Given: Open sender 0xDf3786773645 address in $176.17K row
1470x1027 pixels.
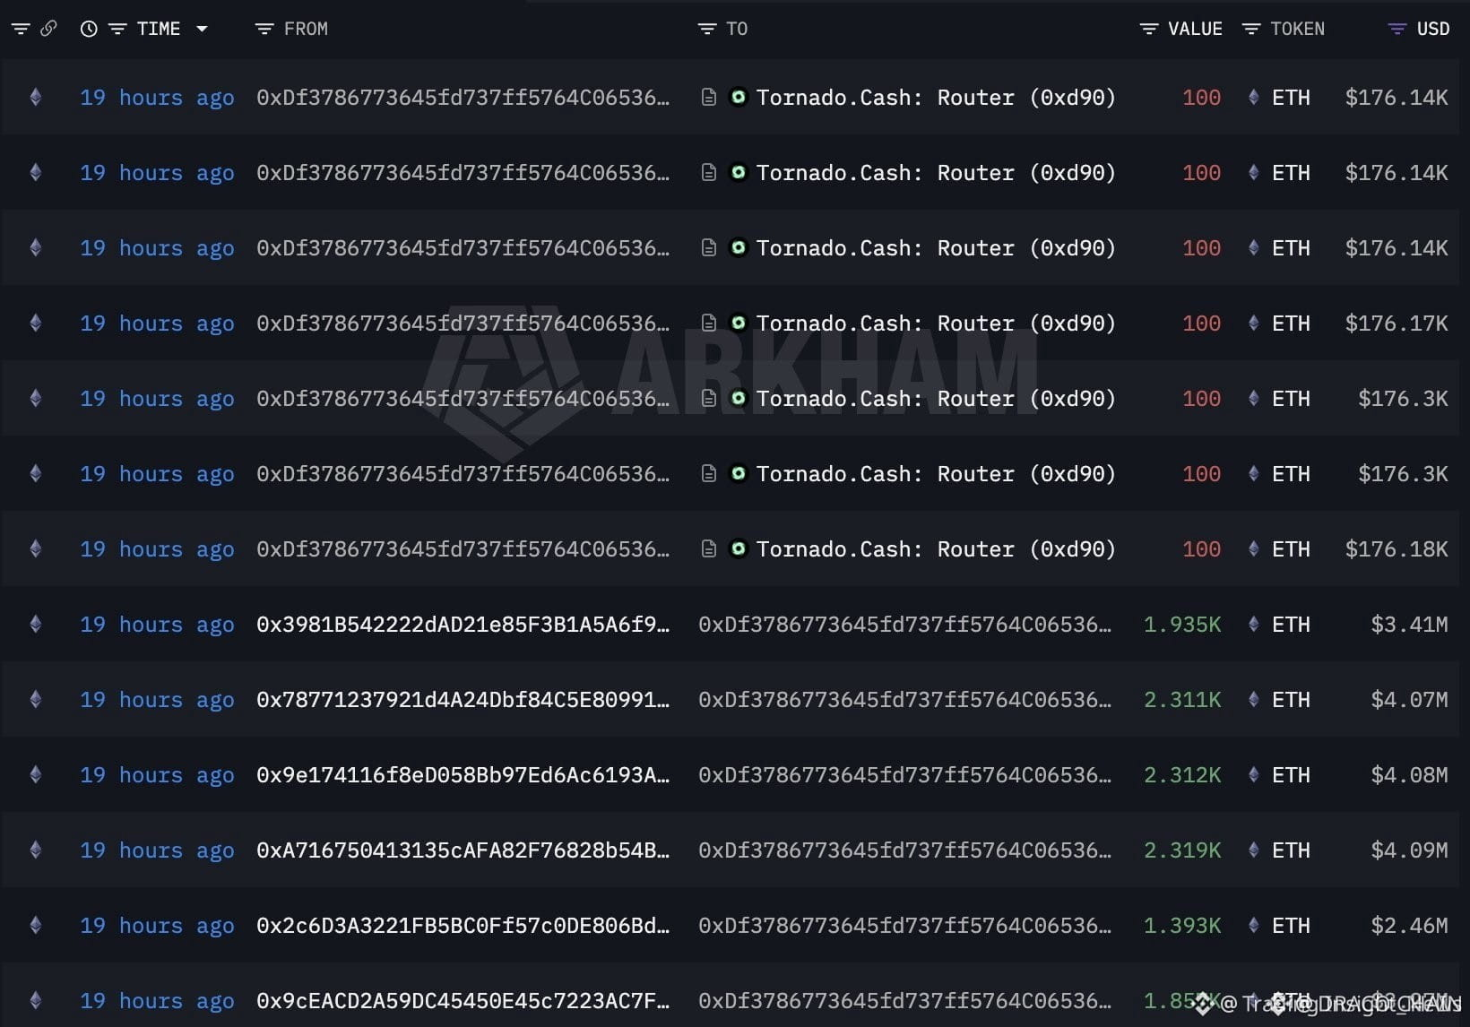Looking at the screenshot, I should tap(463, 323).
